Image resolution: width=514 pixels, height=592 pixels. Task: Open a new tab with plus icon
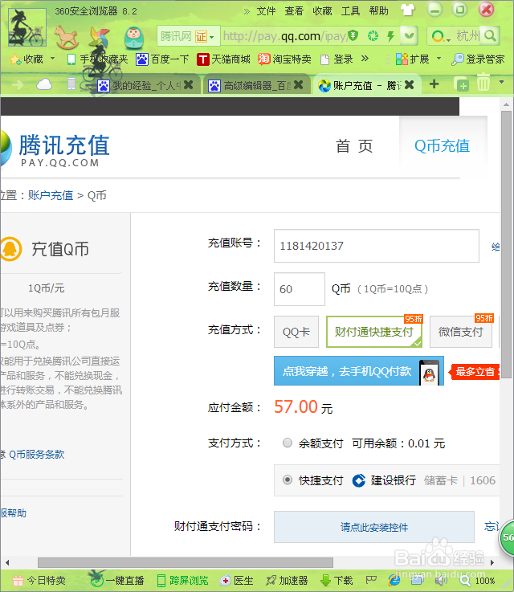434,84
